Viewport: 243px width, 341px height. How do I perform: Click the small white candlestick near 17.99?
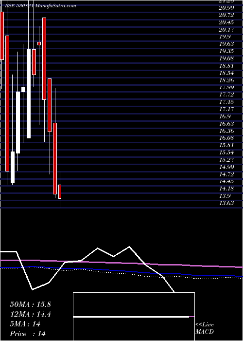coord(23,90)
